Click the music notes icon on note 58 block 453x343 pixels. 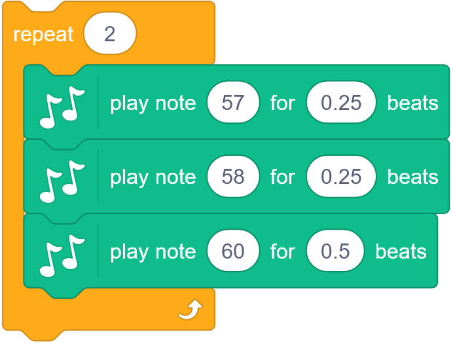click(x=62, y=181)
